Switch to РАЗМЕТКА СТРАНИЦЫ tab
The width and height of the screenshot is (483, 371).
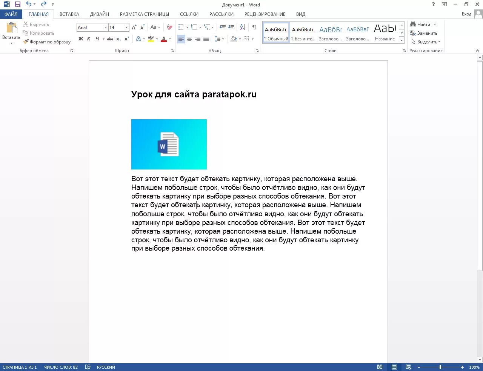click(145, 14)
